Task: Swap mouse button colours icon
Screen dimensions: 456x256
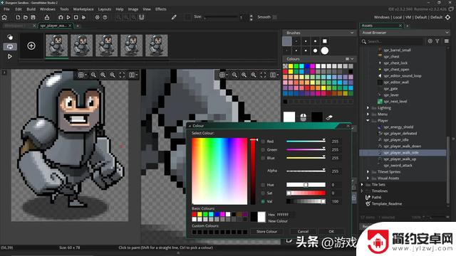Action: point(329,117)
